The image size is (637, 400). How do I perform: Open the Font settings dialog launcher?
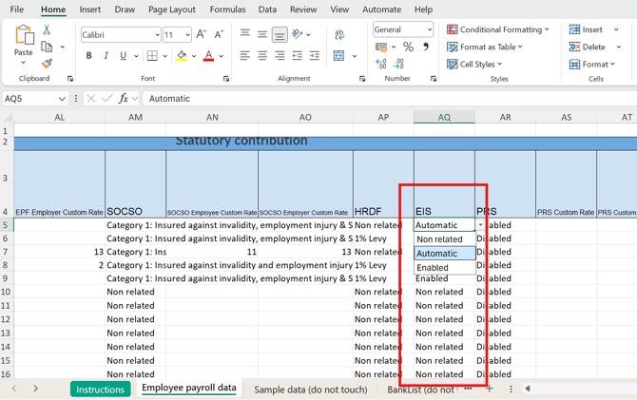click(226, 79)
